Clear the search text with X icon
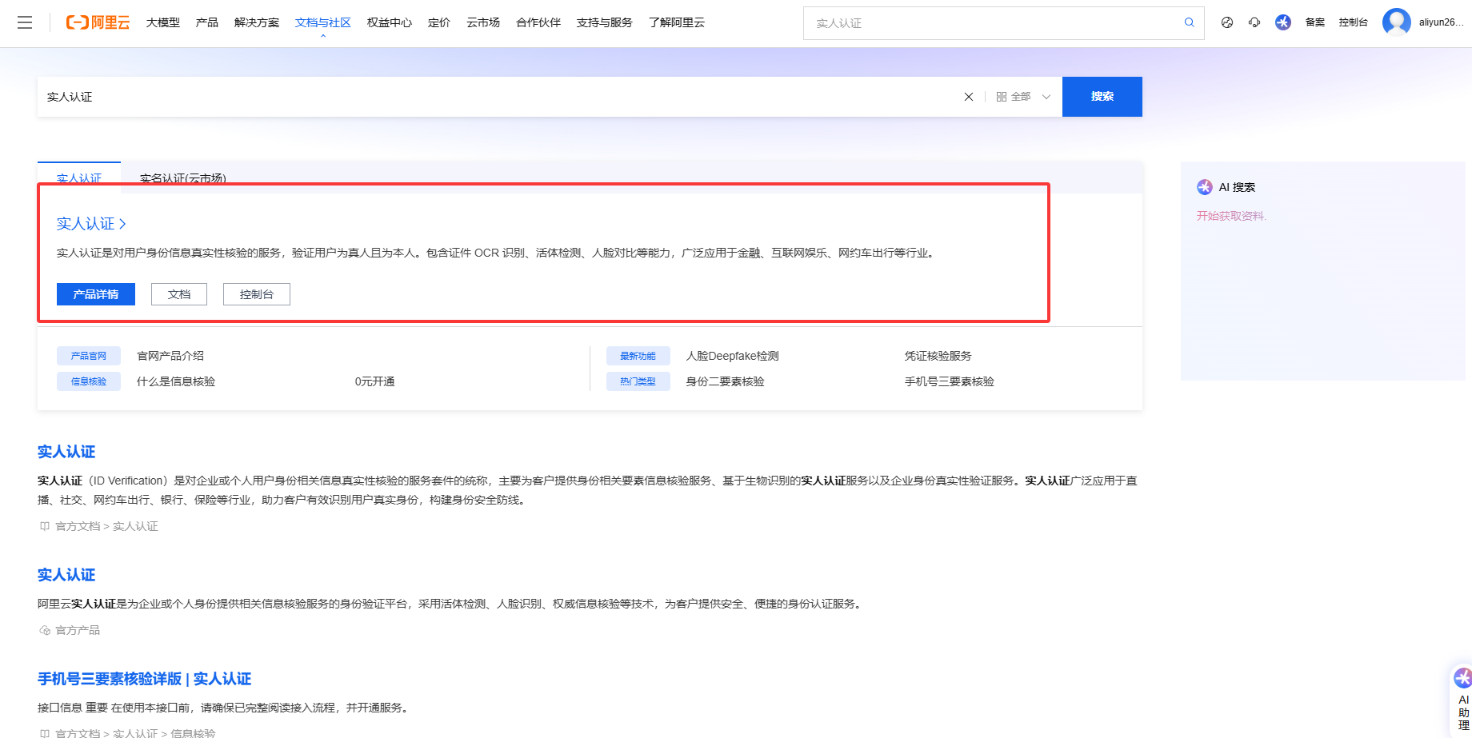Screen dimensions: 1472x738 pyautogui.click(x=968, y=97)
